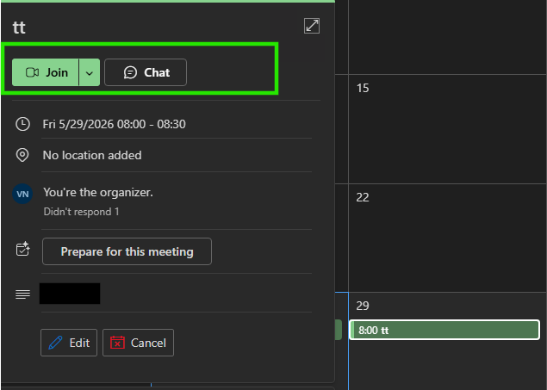Click the blue pencil edit icon
547x390 pixels.
point(55,343)
